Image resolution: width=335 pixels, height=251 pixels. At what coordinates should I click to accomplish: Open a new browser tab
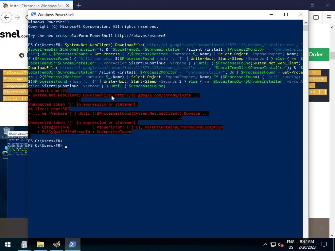tap(79, 5)
